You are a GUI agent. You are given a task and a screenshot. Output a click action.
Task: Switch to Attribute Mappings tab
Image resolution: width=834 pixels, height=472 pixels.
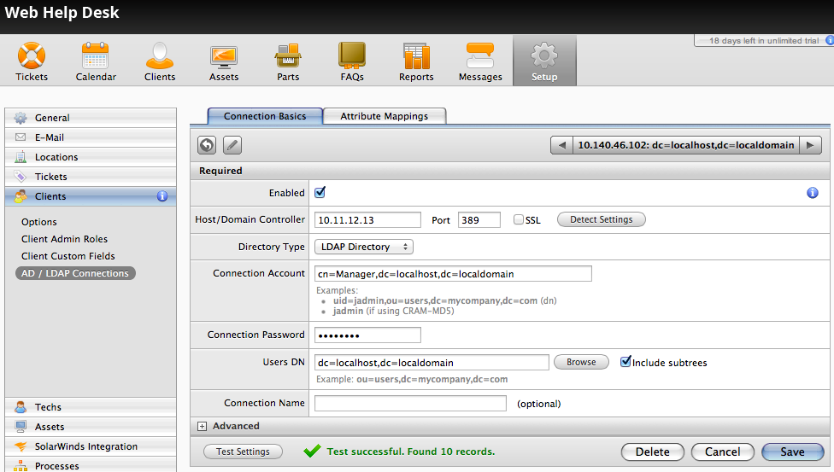click(x=384, y=116)
